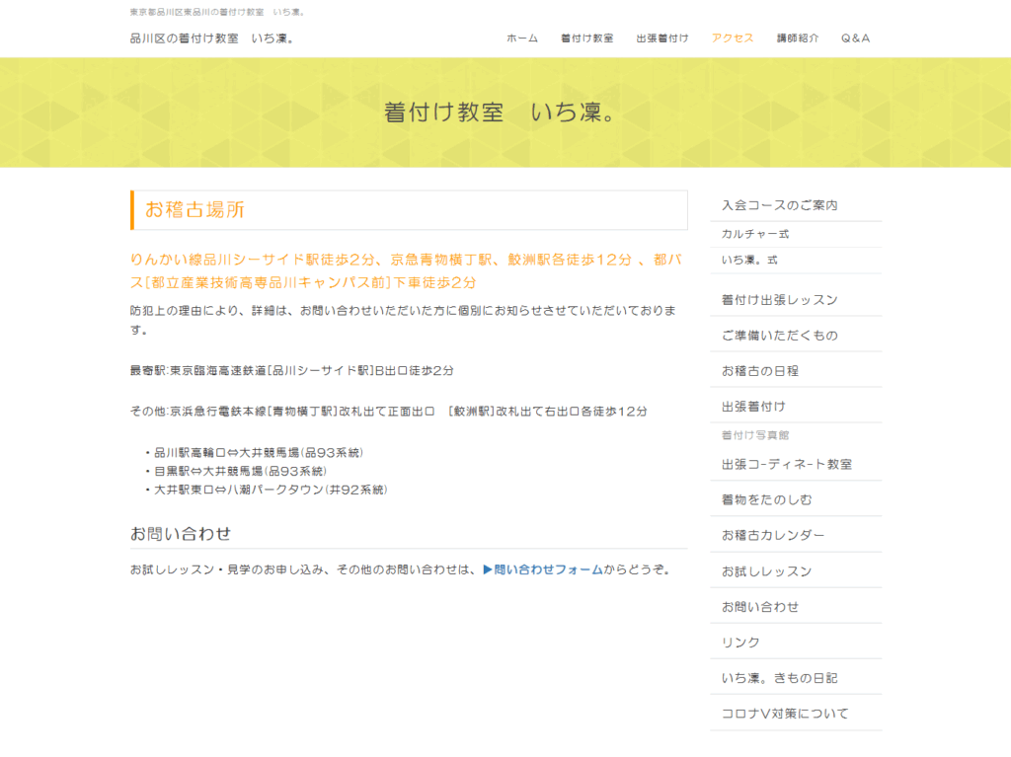
Task: Open the ホーム navigation item
Action: pos(521,38)
